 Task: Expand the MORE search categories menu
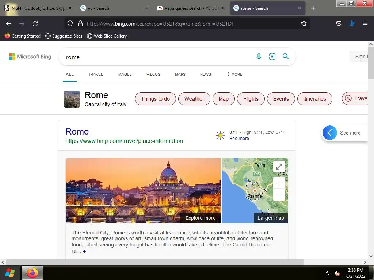pyautogui.click(x=235, y=74)
